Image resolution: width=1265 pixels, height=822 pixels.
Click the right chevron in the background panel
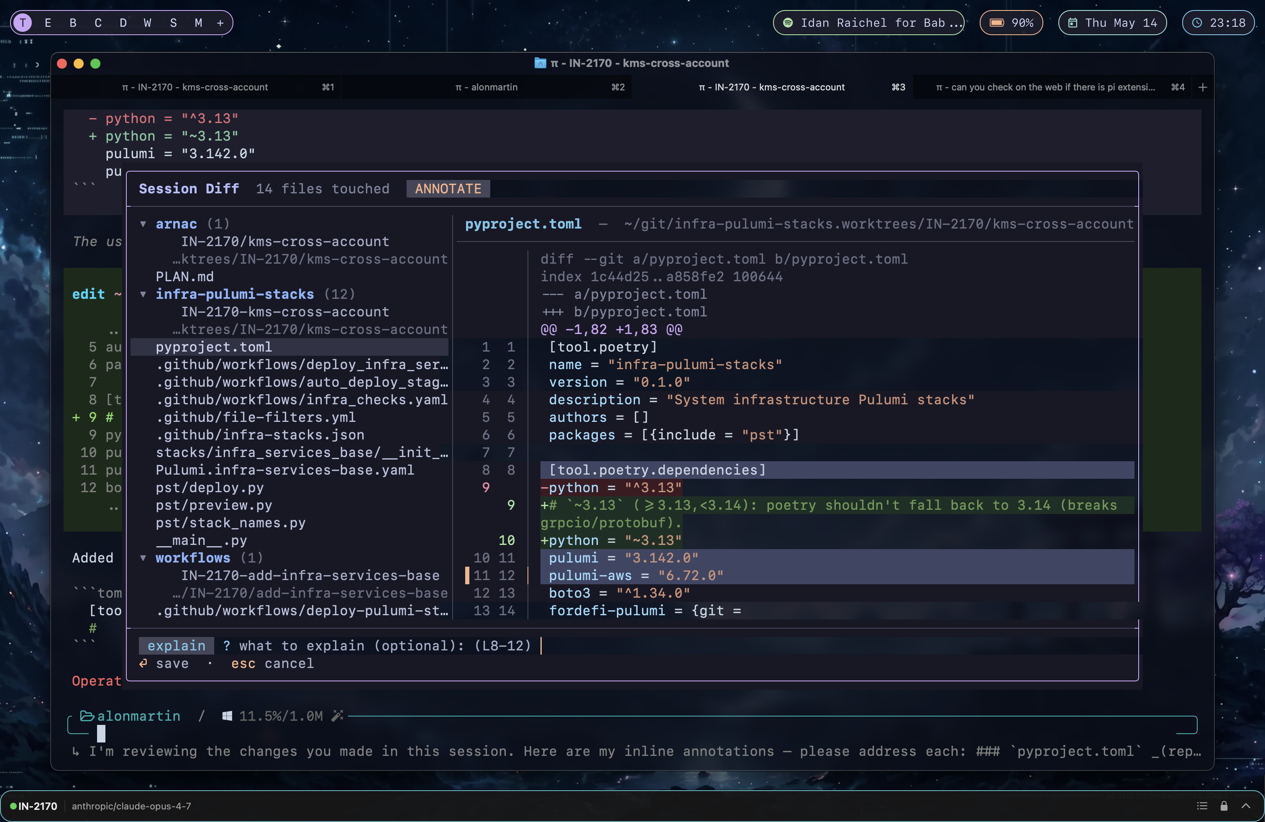tap(37, 65)
